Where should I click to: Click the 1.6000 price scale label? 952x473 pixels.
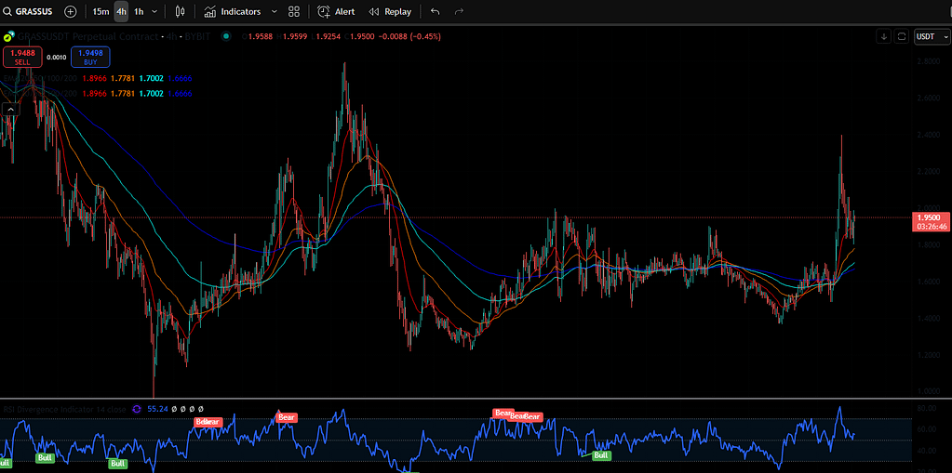tap(929, 282)
